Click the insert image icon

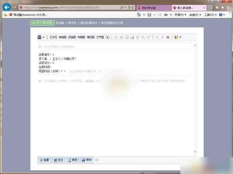132,37
